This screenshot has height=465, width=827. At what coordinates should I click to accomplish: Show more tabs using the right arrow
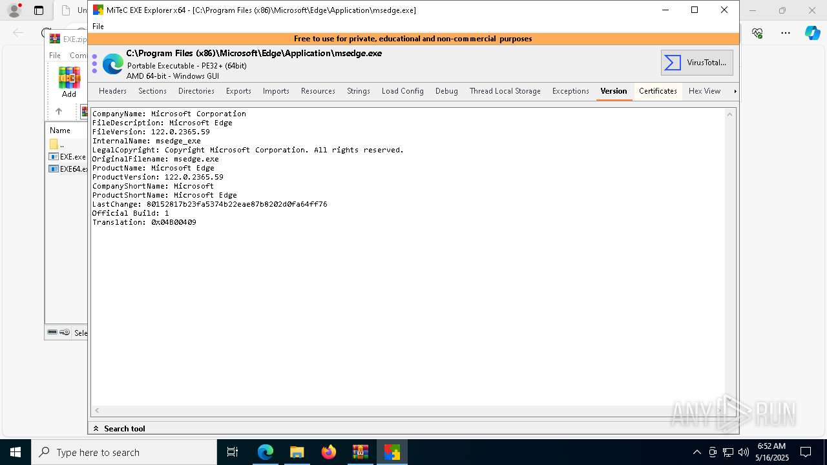[735, 91]
